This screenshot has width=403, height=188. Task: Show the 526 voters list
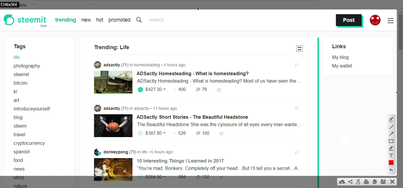click(x=179, y=133)
